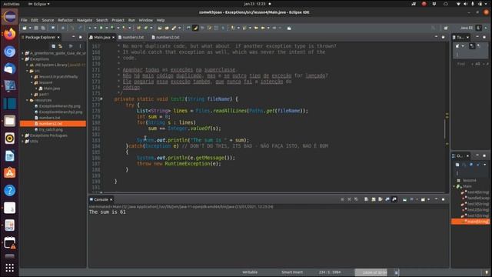Click the Open Type toolbar icon
This screenshot has width=492, height=277.
click(x=160, y=28)
